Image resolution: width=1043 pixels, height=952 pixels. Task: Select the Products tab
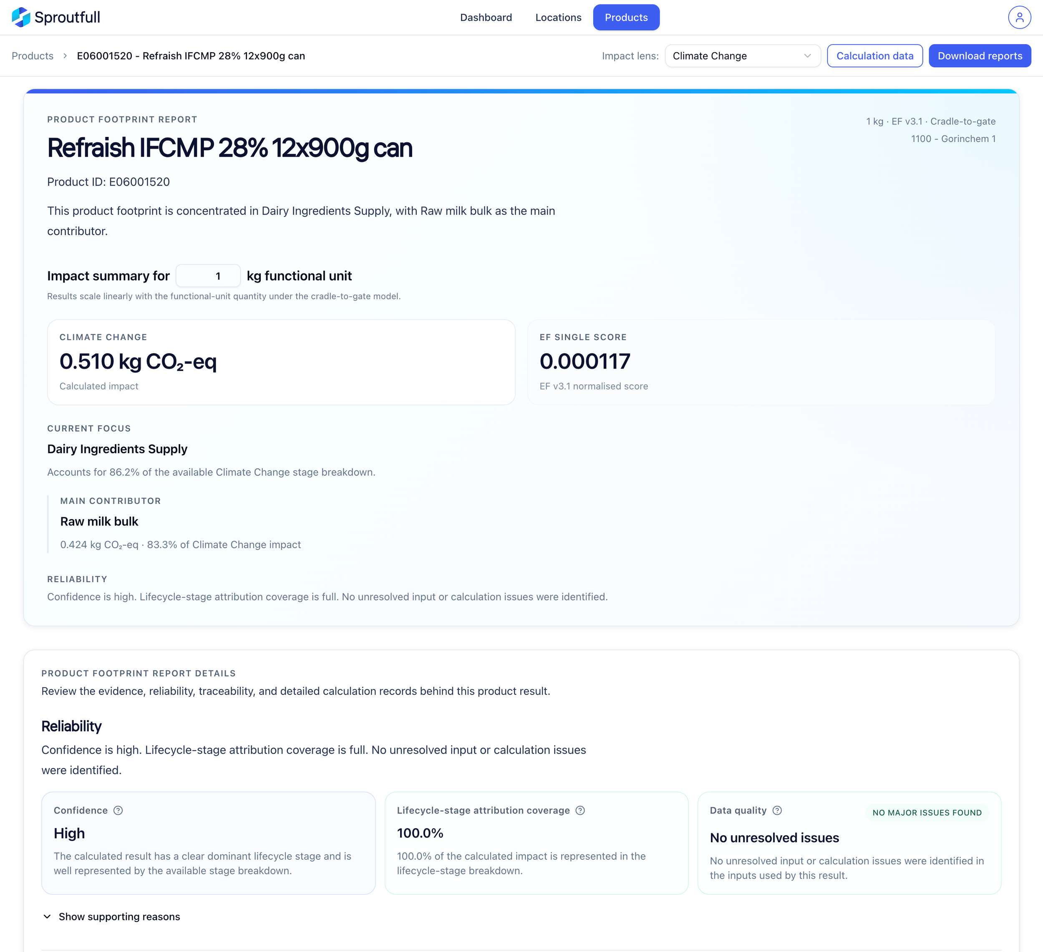coord(626,18)
